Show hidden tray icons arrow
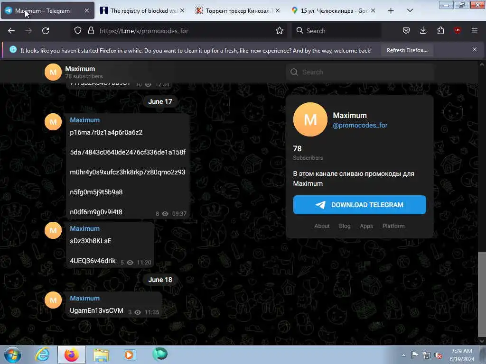 point(403,355)
